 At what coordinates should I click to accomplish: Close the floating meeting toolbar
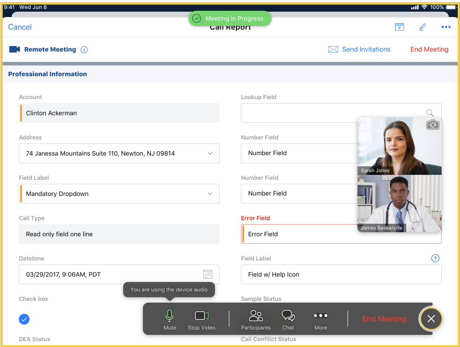click(x=431, y=319)
